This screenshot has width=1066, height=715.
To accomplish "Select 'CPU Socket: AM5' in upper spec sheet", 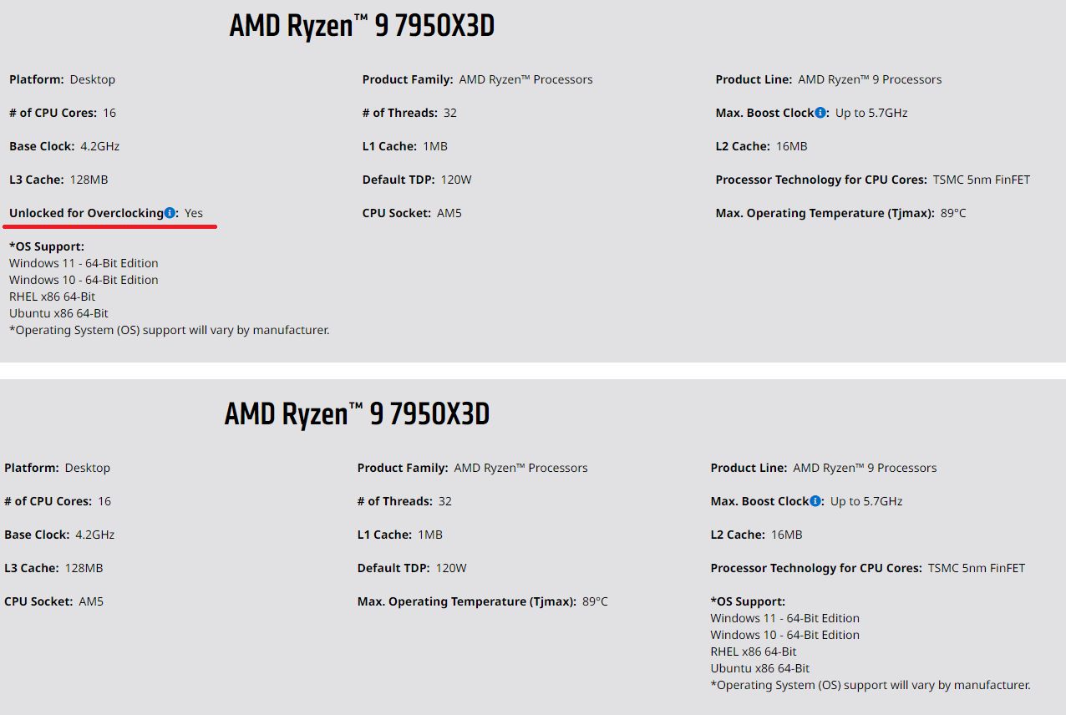I will [x=412, y=213].
